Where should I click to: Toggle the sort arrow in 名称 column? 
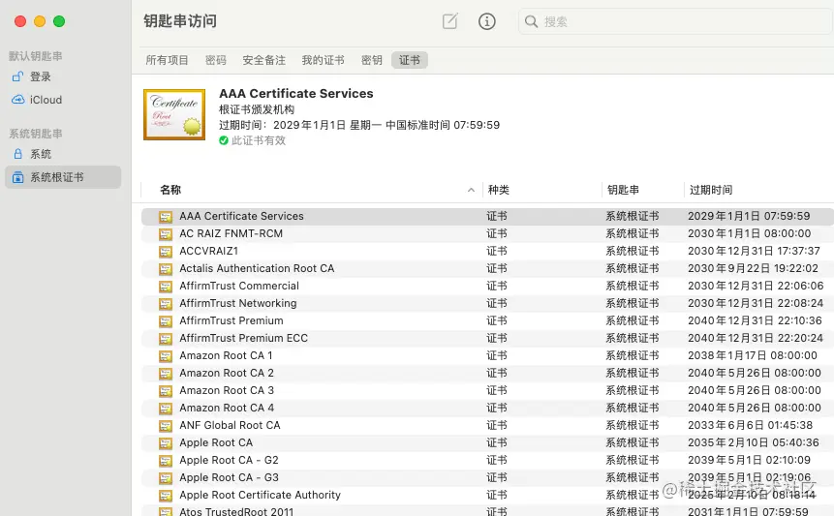point(471,190)
